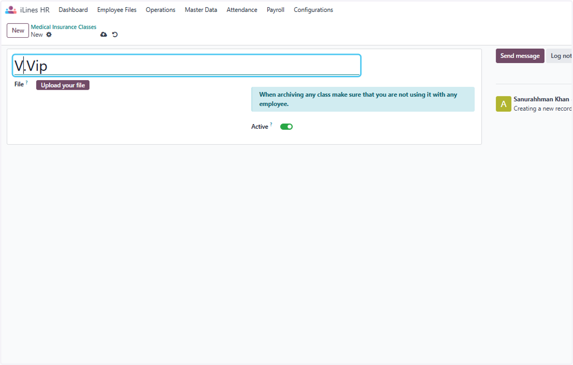Discard changes with the undo arrow icon
The width and height of the screenshot is (573, 365).
pyautogui.click(x=115, y=35)
